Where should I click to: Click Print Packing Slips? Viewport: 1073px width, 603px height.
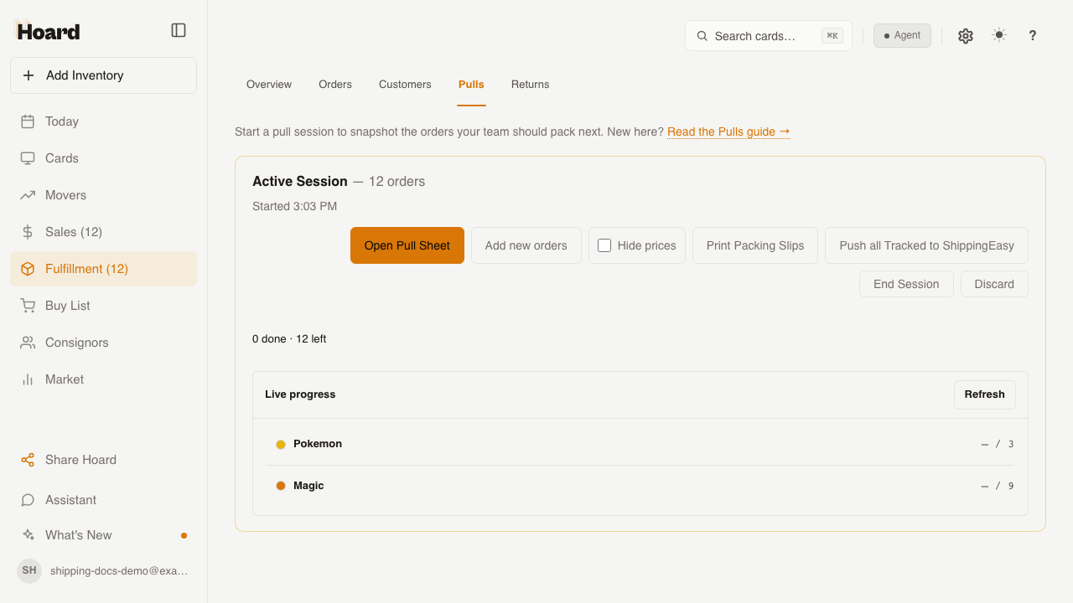[x=755, y=245]
